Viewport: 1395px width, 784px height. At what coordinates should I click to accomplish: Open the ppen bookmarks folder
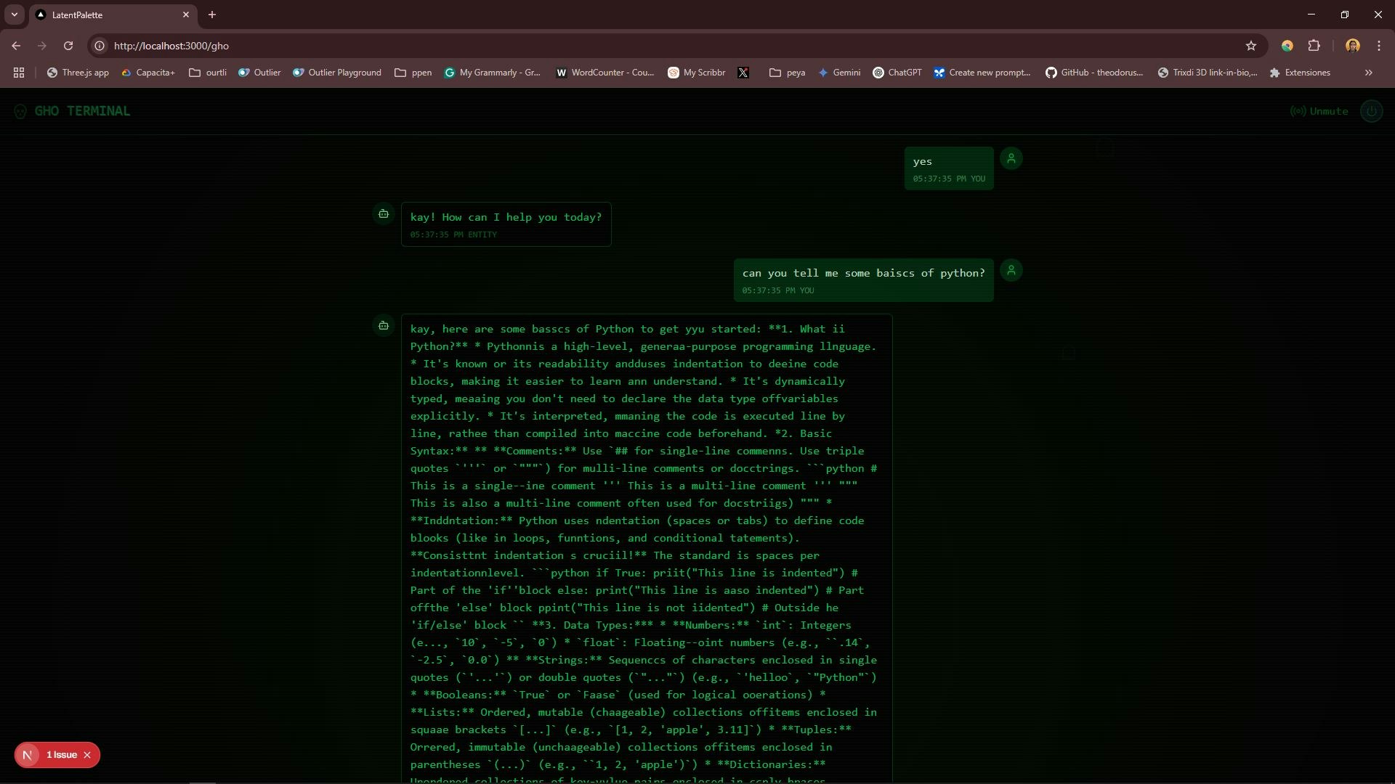[413, 73]
